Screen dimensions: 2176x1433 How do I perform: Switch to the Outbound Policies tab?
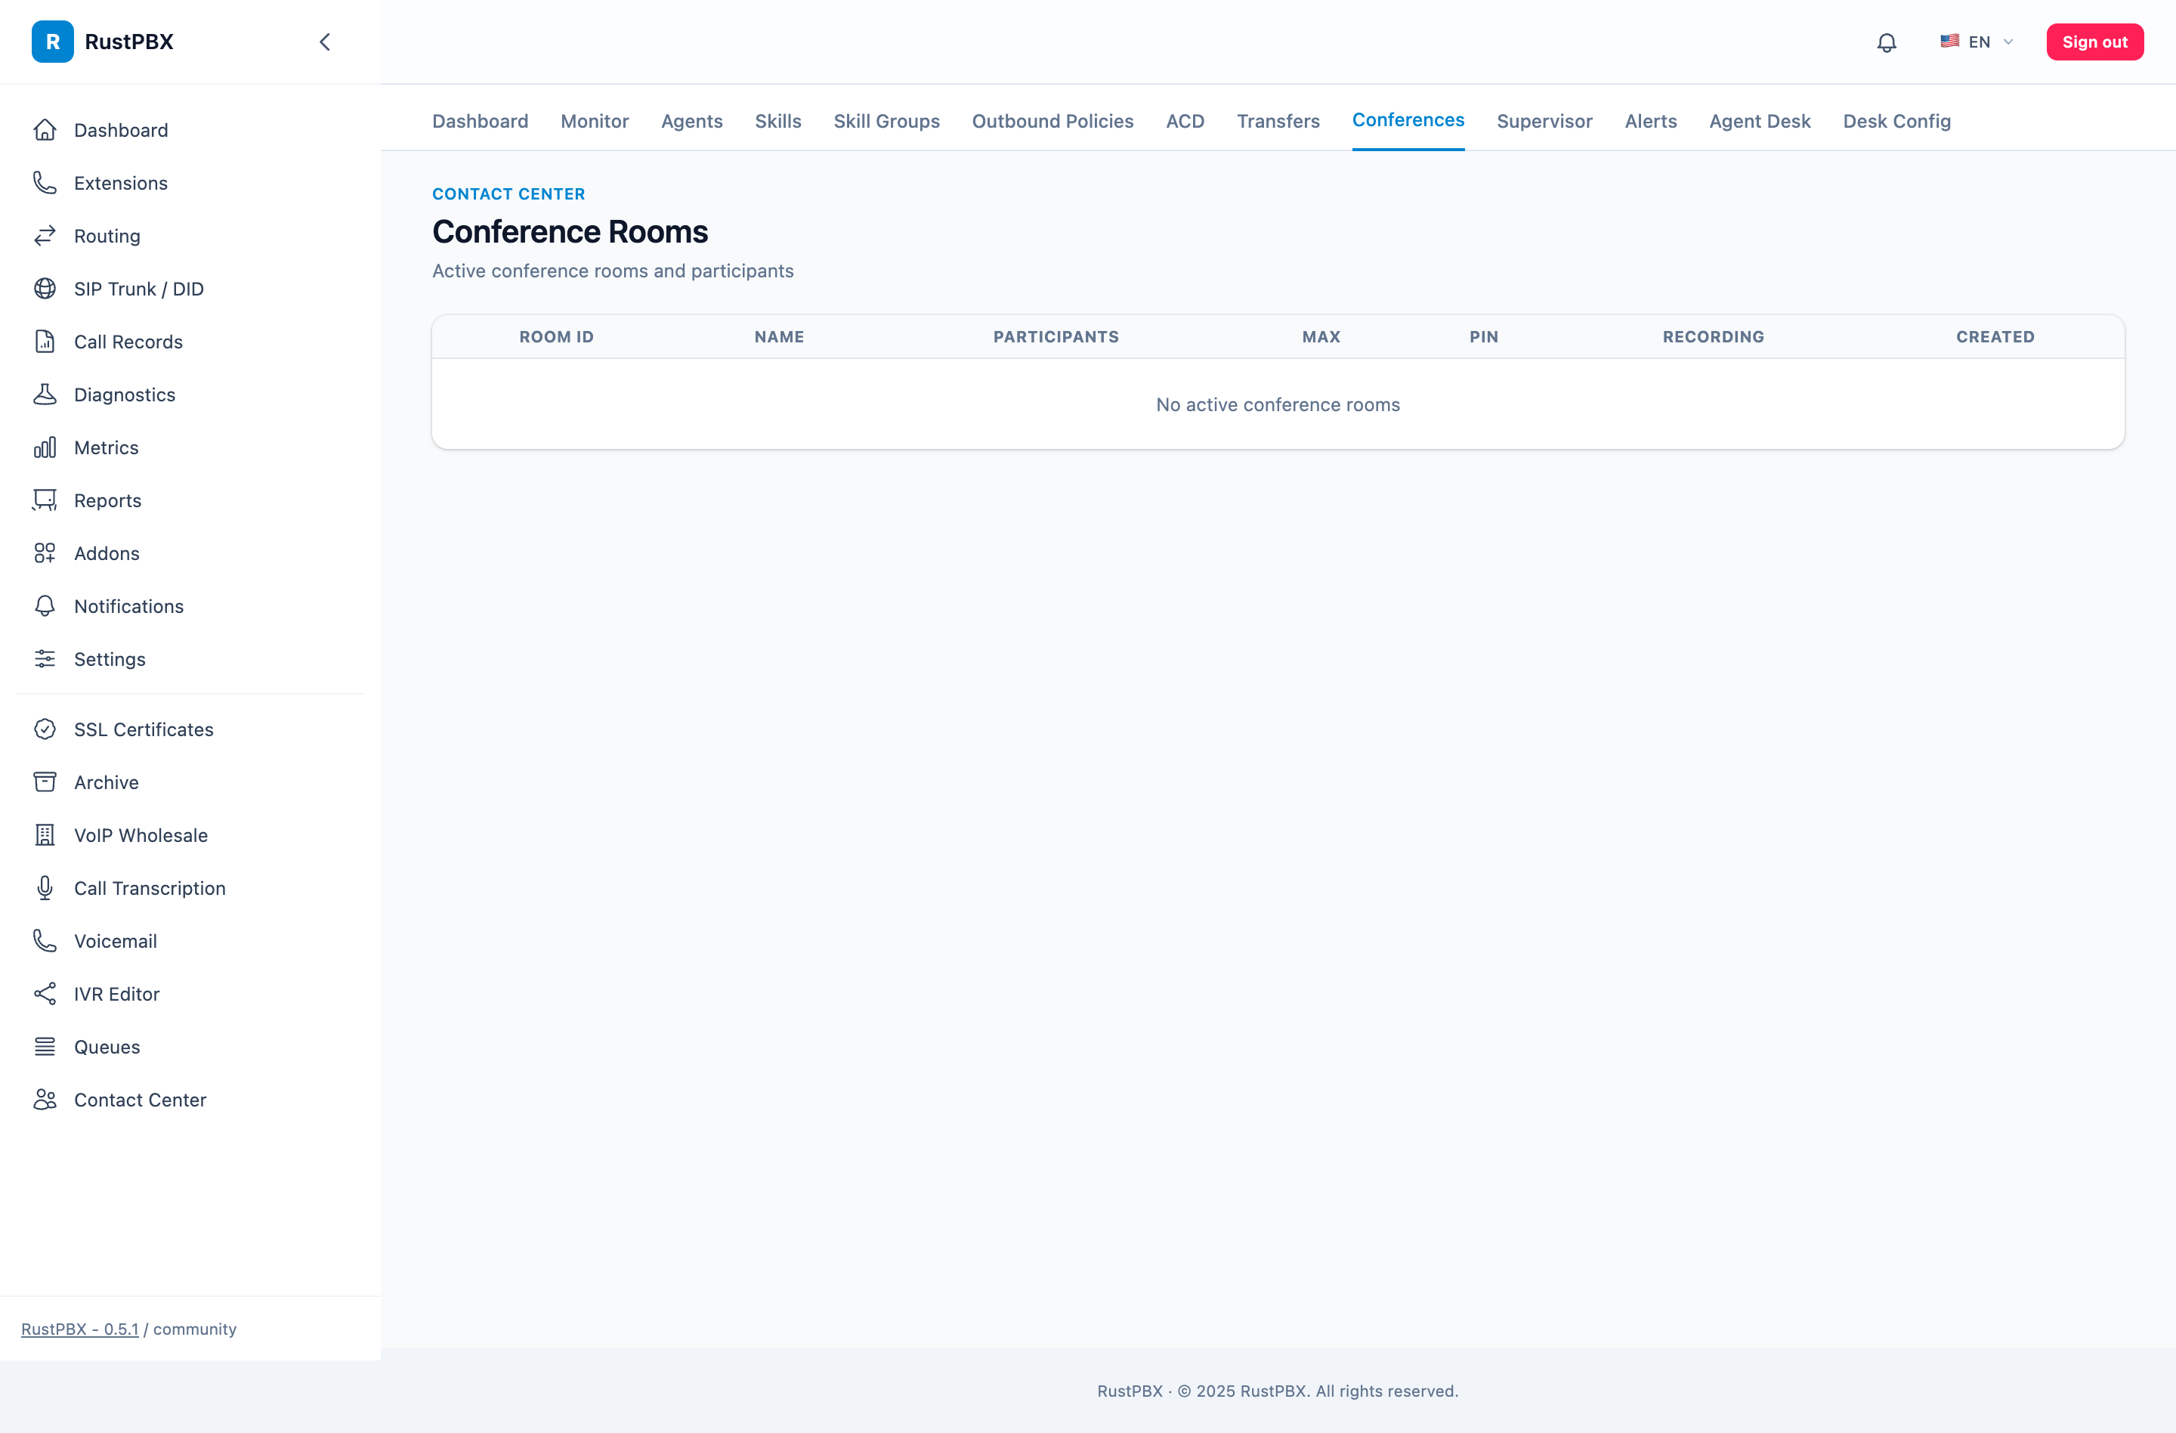tap(1052, 121)
